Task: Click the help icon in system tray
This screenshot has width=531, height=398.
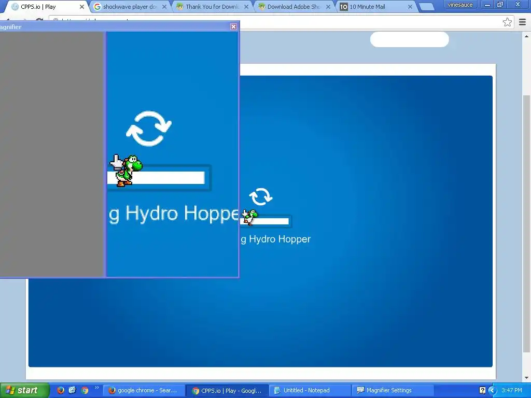Action: pyautogui.click(x=482, y=391)
